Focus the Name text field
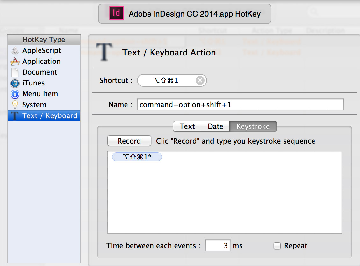Image resolution: width=360 pixels, height=266 pixels. point(241,105)
